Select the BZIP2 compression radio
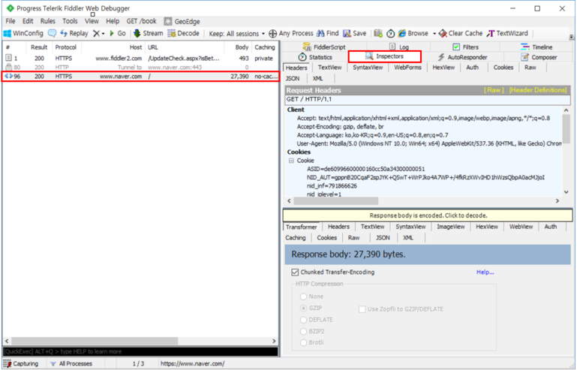 (304, 331)
